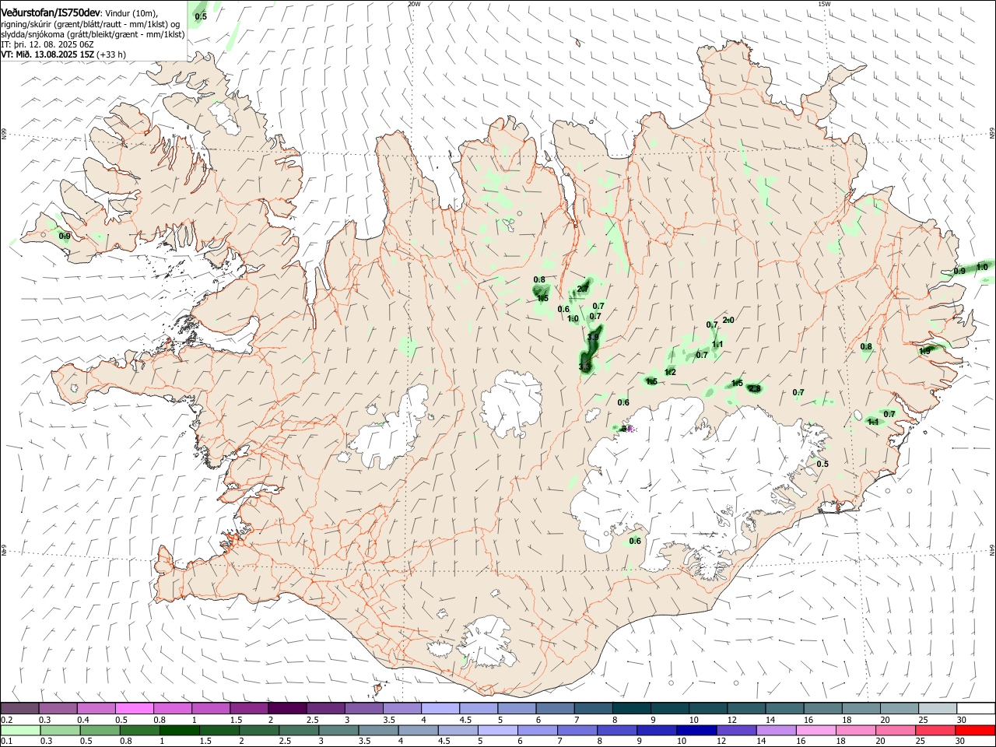Click the 15W longitude label
Screen dimensions: 996x747
[824, 4]
